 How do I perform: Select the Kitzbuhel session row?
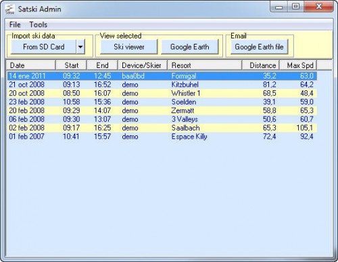162,85
